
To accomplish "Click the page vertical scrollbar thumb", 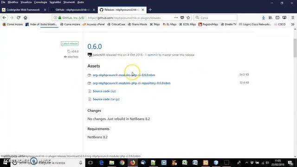I will [295, 48].
